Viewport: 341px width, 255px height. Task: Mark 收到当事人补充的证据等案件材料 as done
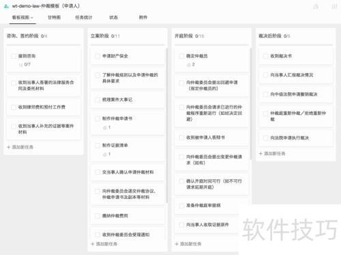(x=14, y=126)
